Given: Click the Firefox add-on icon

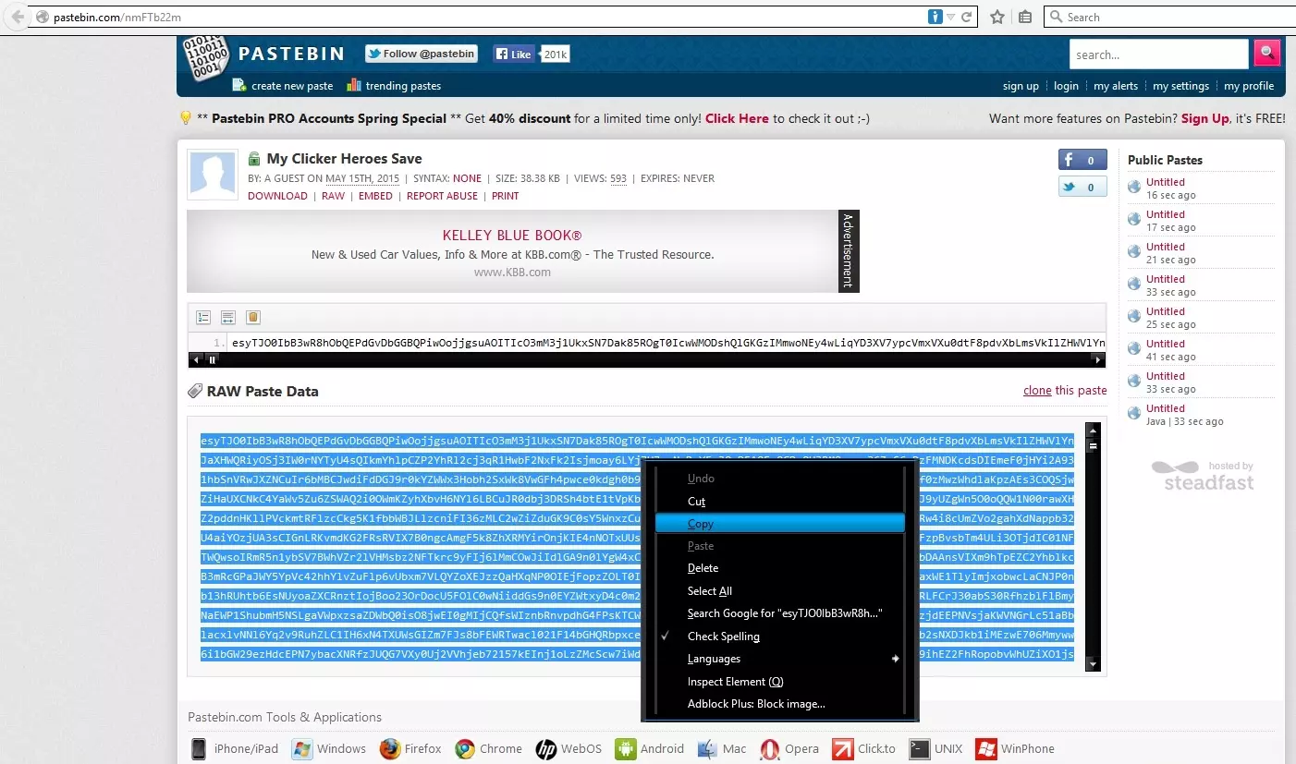Looking at the screenshot, I should tap(389, 748).
